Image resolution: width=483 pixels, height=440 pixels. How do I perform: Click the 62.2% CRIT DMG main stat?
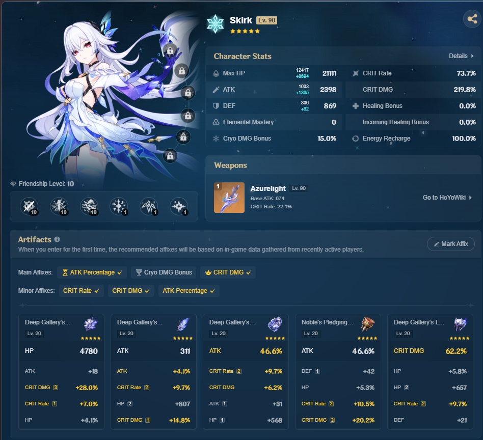[x=456, y=351]
